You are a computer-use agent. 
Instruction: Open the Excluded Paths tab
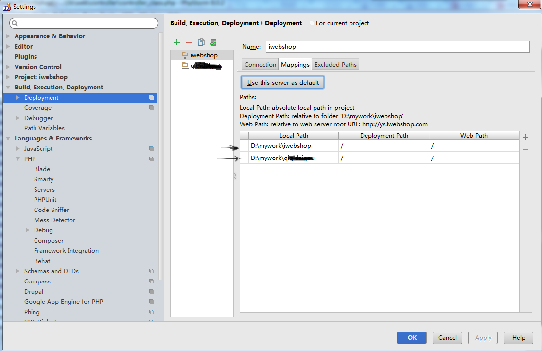tap(335, 64)
